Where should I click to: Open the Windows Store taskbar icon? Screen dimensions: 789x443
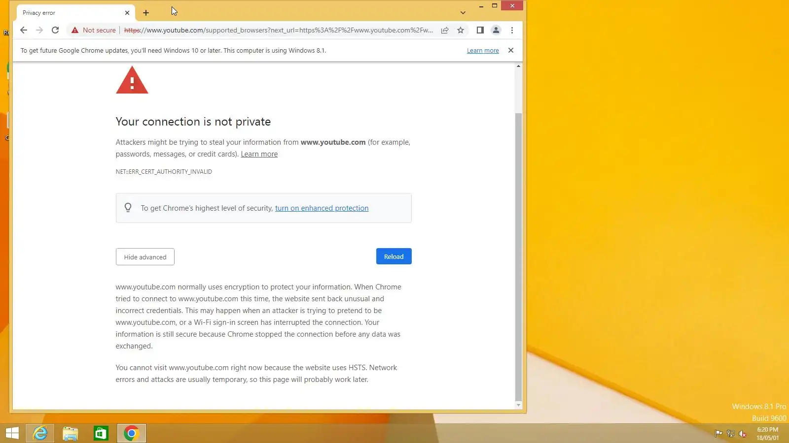click(x=101, y=433)
